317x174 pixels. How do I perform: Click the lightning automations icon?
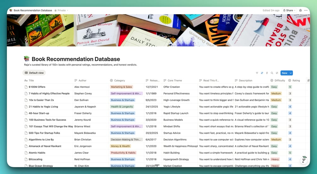[267, 73]
